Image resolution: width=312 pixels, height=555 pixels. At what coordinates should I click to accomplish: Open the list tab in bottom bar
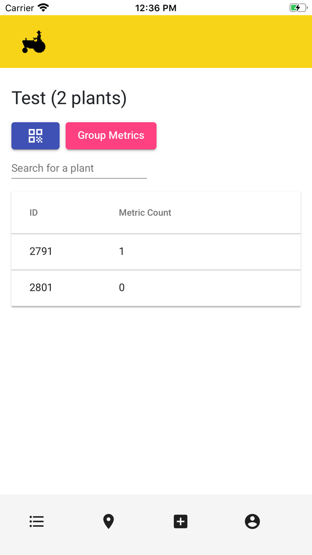[x=37, y=521]
